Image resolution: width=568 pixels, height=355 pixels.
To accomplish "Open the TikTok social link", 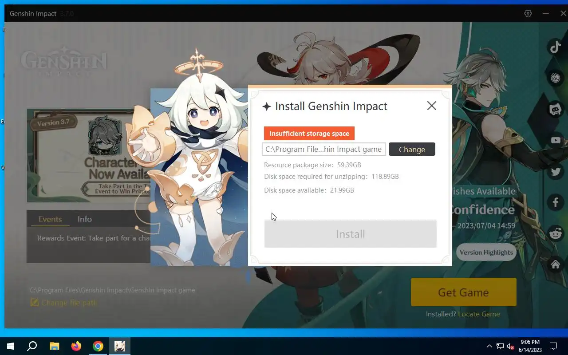I will (x=556, y=47).
